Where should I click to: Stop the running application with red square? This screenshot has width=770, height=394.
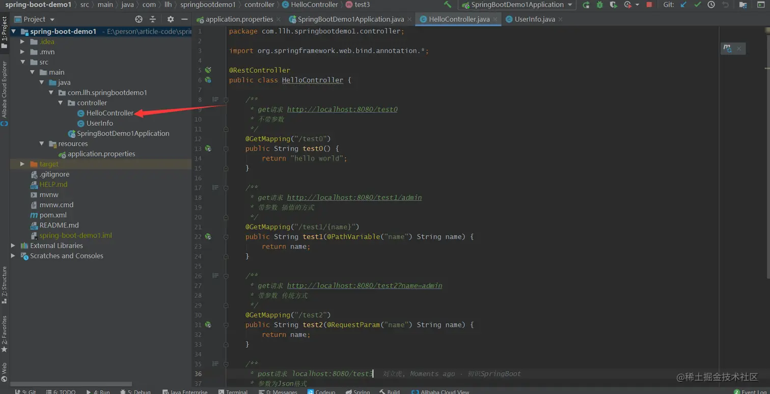click(x=649, y=5)
